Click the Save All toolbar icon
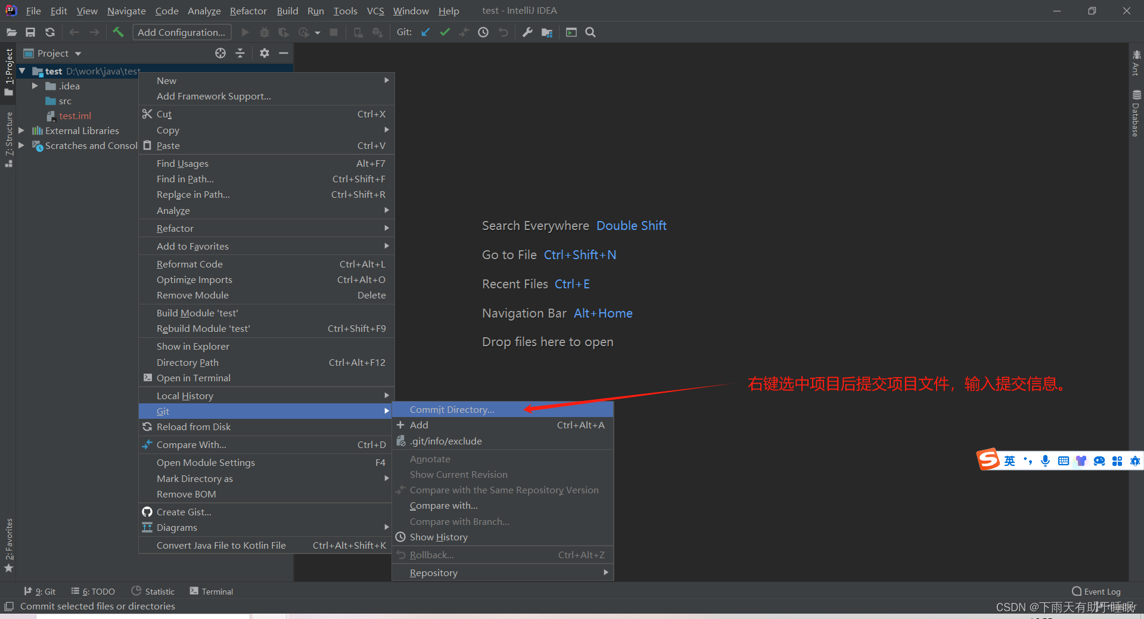The image size is (1144, 619). click(x=30, y=32)
